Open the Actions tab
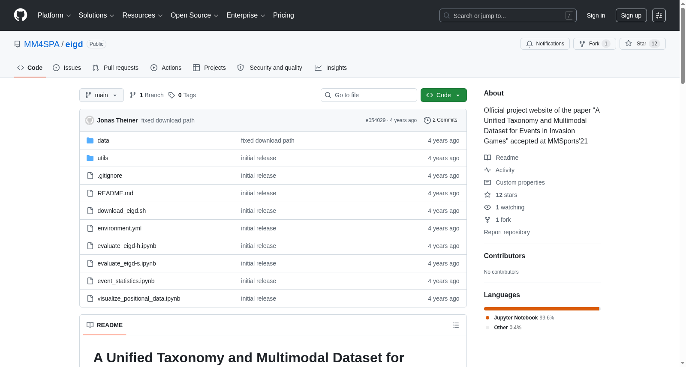The height and width of the screenshot is (367, 686). tap(166, 68)
